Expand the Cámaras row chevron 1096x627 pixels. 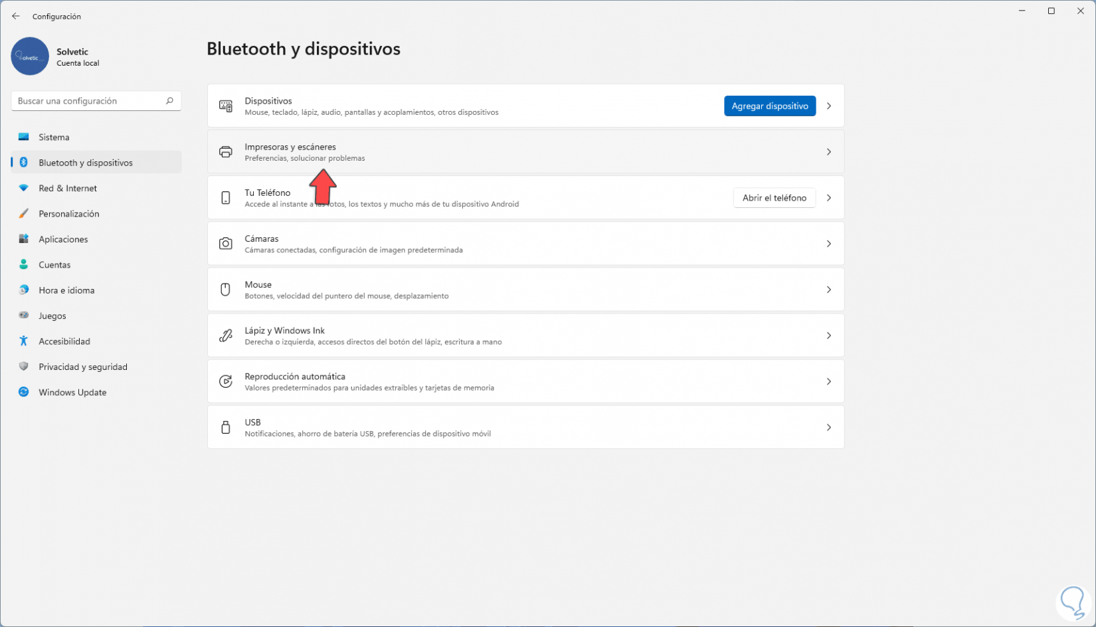coord(829,244)
